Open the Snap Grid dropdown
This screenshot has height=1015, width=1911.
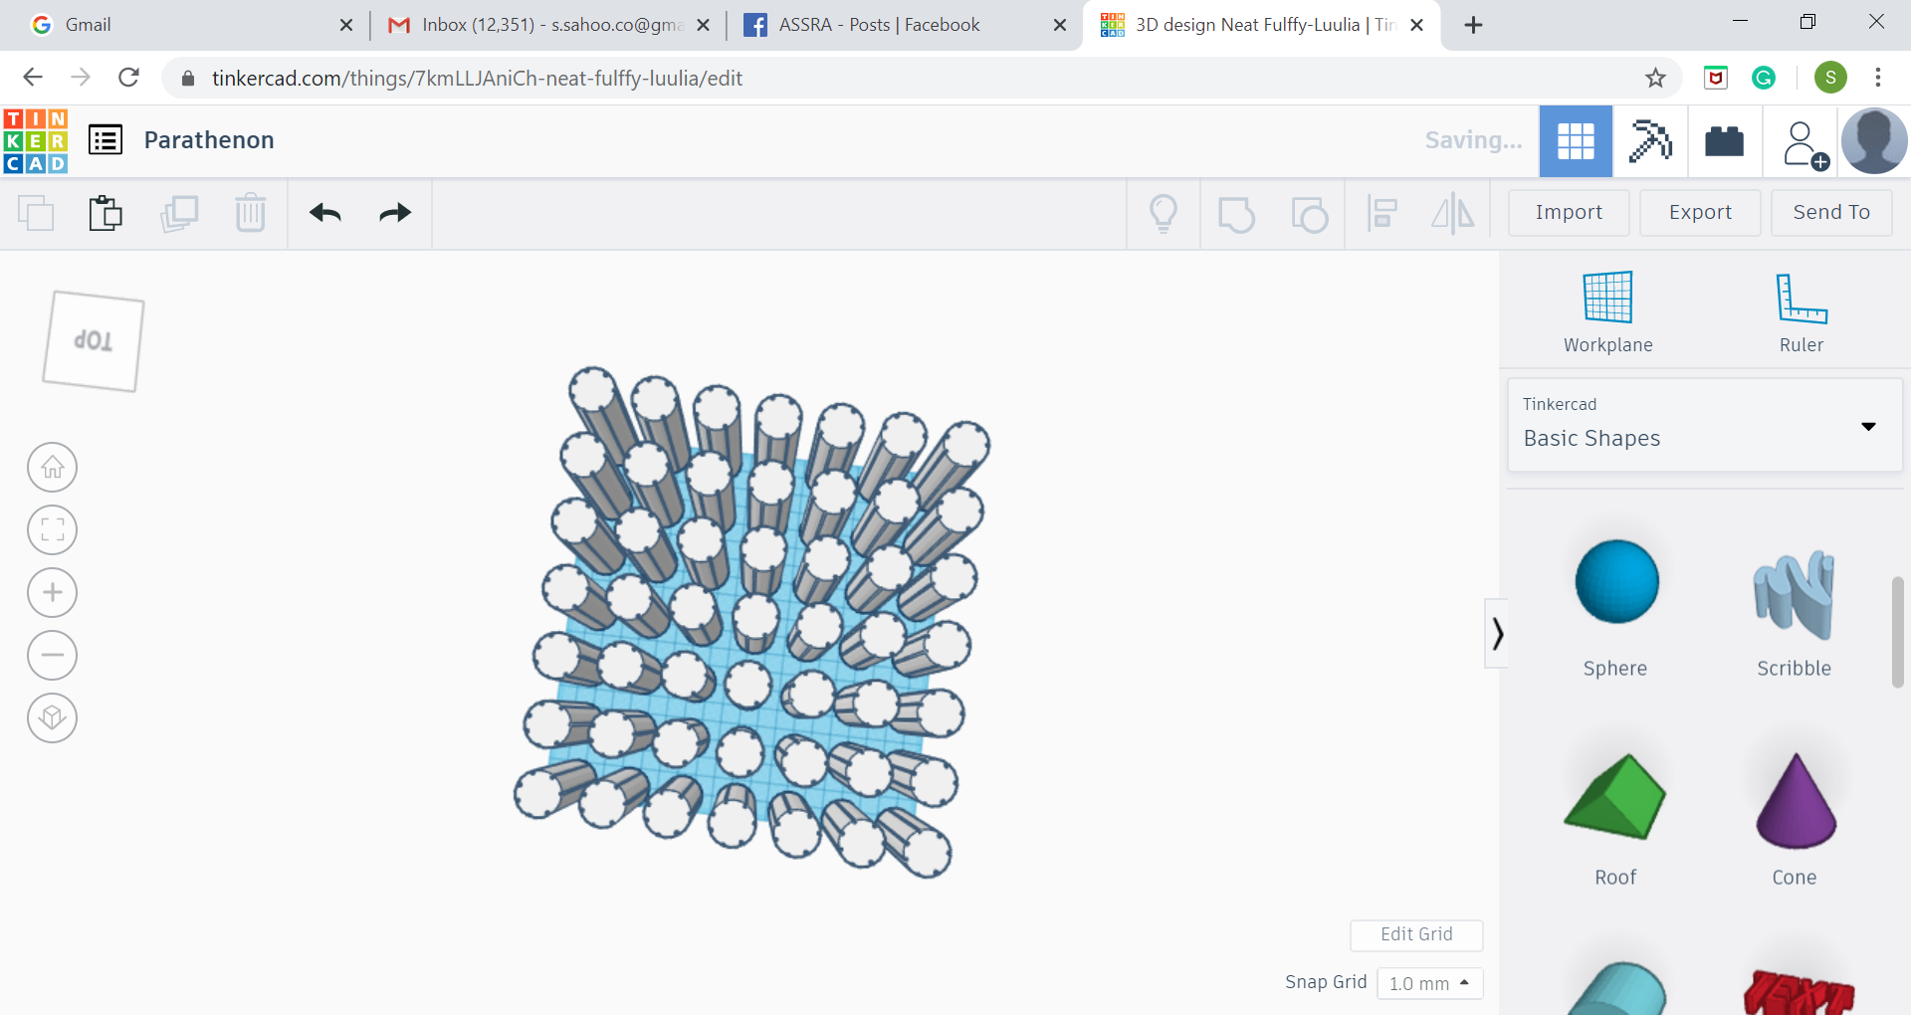[x=1429, y=983]
